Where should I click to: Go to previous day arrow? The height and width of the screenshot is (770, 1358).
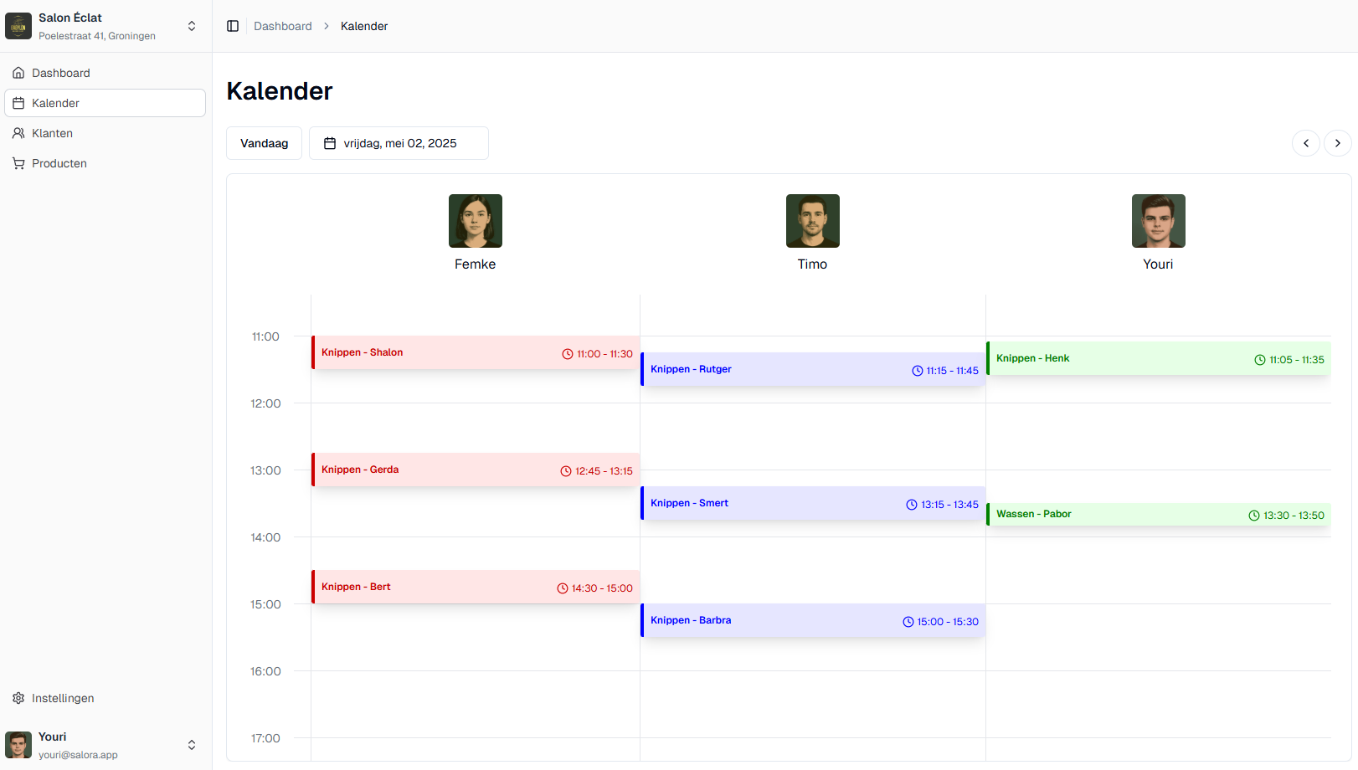point(1305,143)
